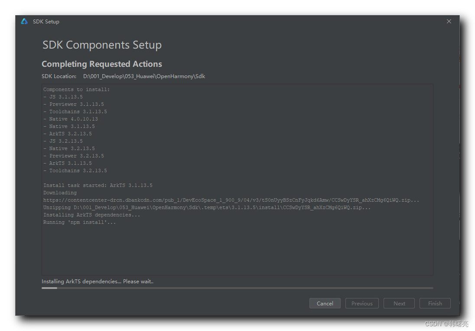Click the "Running 'npm install'..." log line

(80, 223)
